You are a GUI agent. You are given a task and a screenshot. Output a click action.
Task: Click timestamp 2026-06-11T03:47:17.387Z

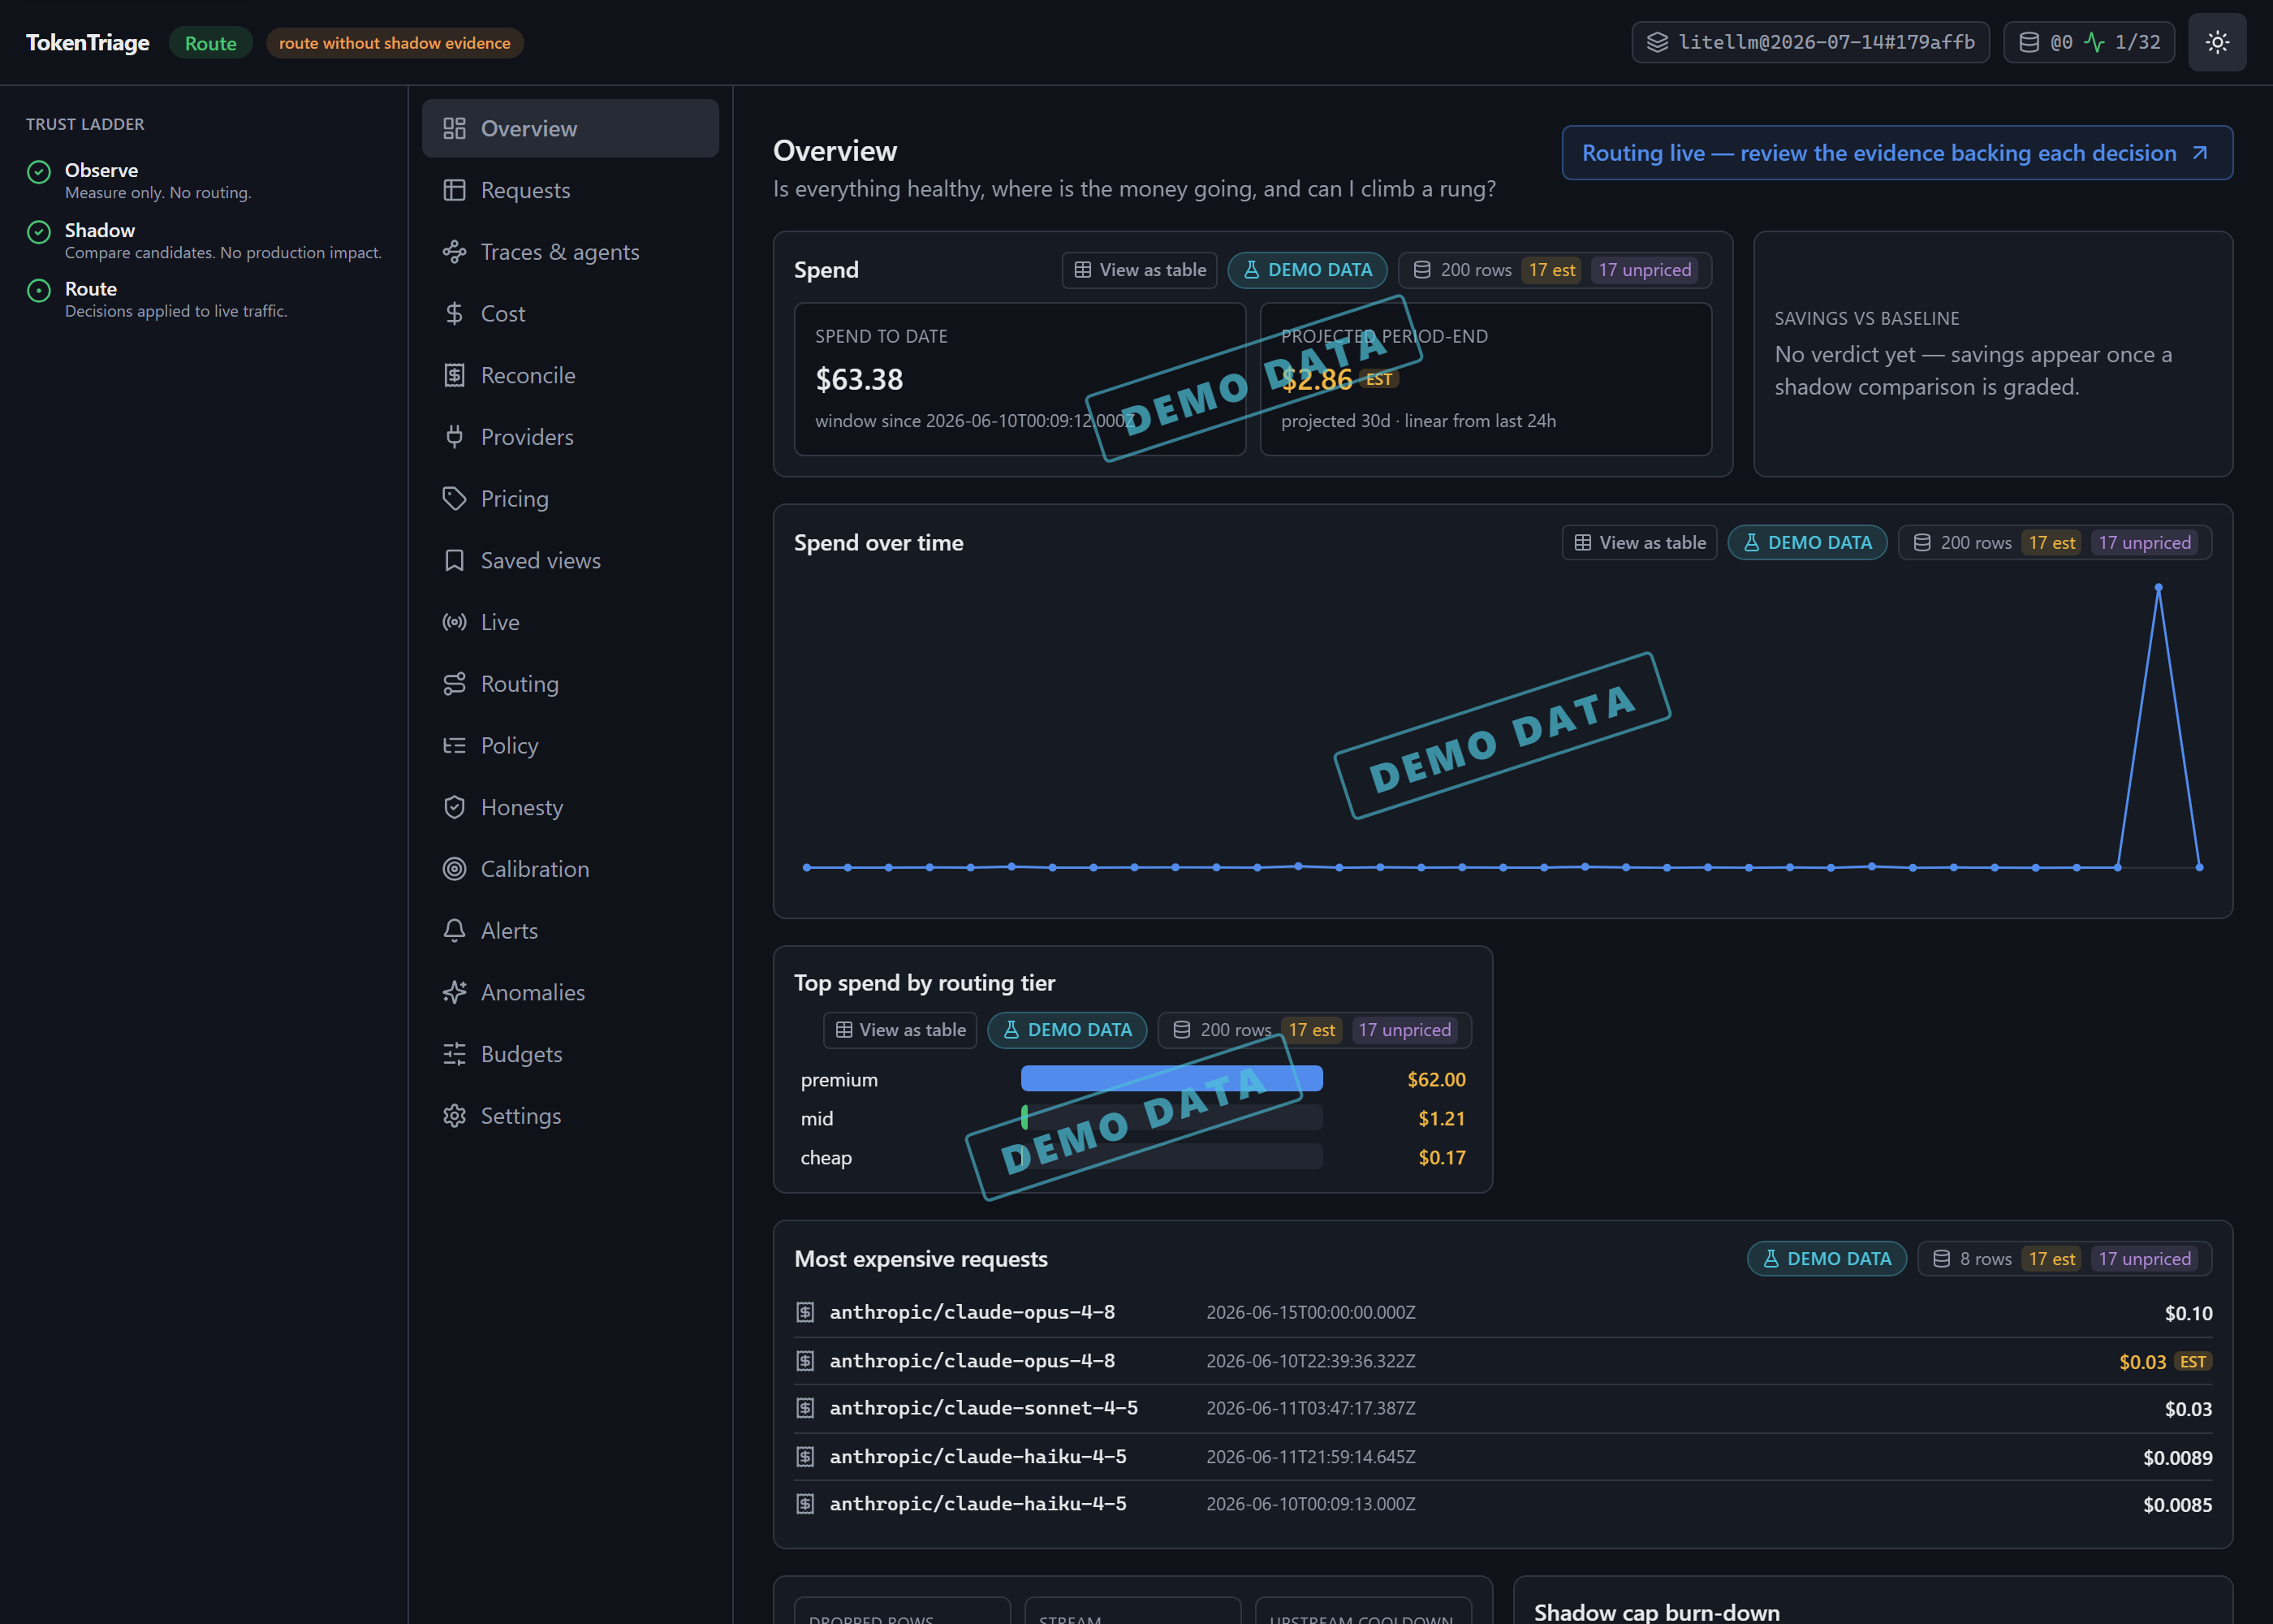point(1310,1408)
